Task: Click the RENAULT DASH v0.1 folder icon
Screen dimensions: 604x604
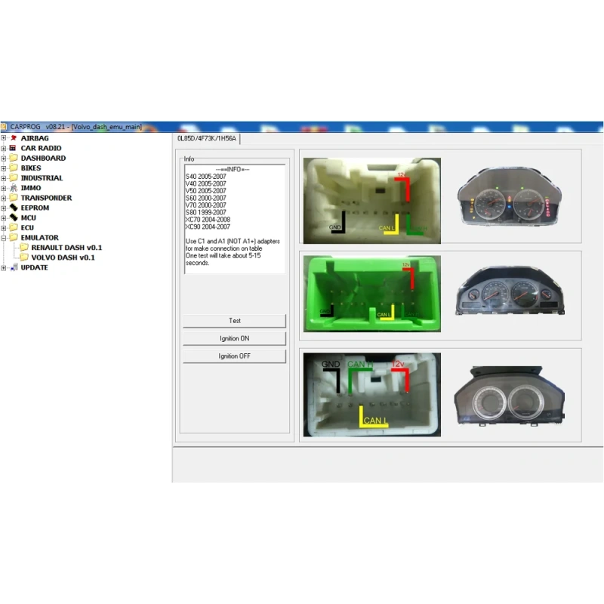Action: point(24,248)
